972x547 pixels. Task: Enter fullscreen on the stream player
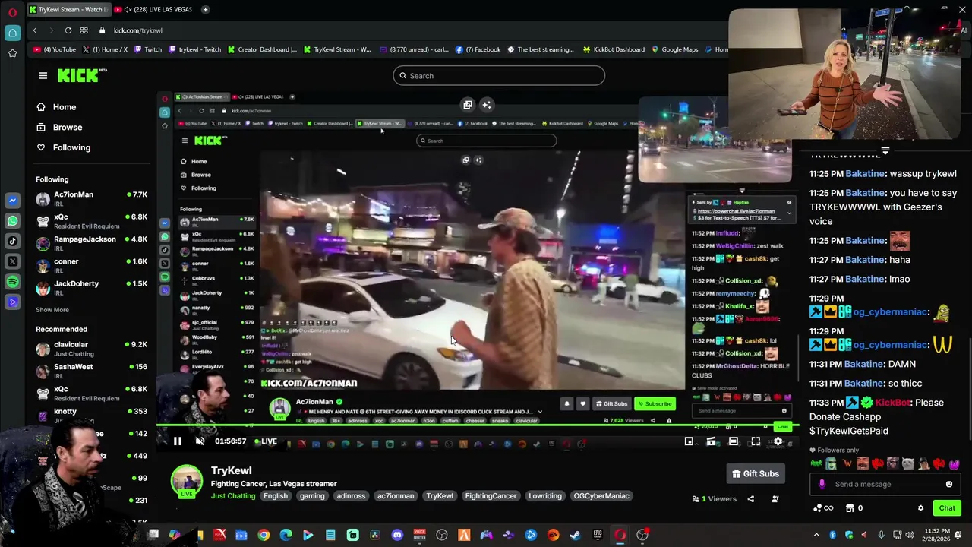pos(756,441)
